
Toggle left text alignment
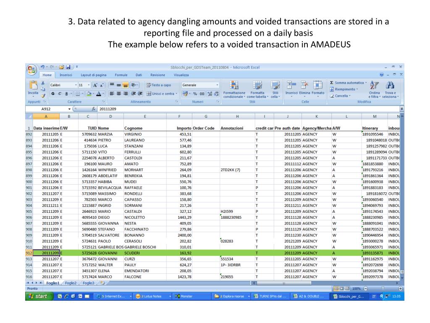pyautogui.click(x=112, y=94)
